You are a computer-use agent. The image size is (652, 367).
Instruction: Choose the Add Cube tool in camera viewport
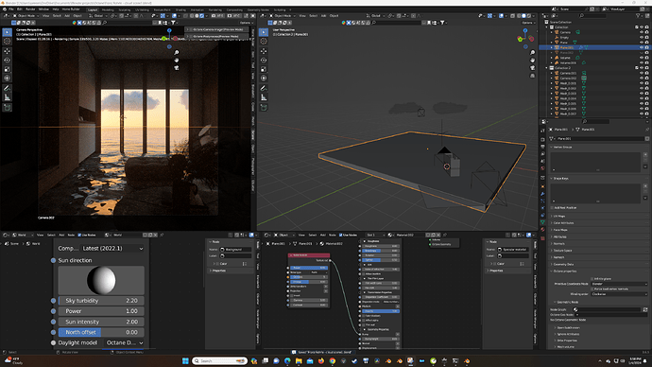coord(7,107)
